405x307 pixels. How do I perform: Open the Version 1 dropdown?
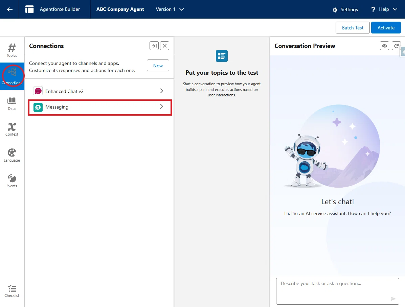tap(170, 9)
